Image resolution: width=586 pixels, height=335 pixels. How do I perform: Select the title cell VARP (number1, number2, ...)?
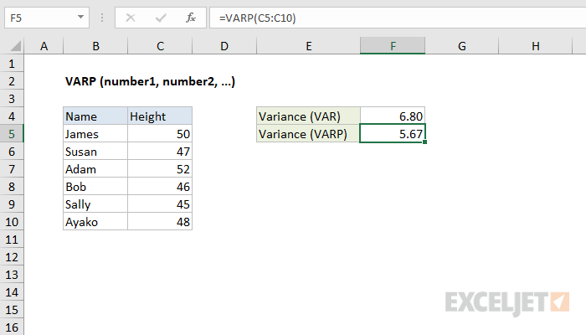point(150,81)
